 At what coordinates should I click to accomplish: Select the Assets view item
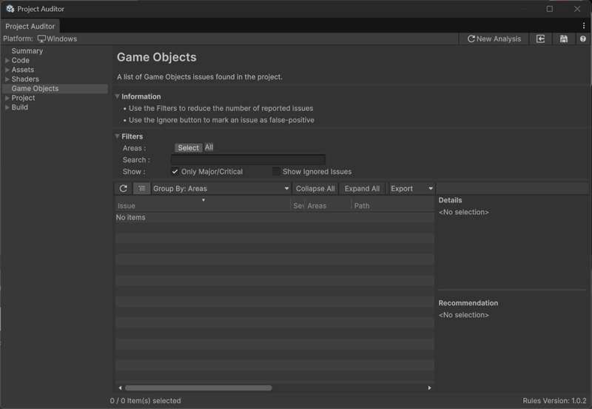click(x=23, y=70)
